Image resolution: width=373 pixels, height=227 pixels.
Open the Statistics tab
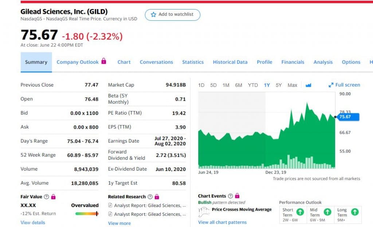pyautogui.click(x=193, y=62)
